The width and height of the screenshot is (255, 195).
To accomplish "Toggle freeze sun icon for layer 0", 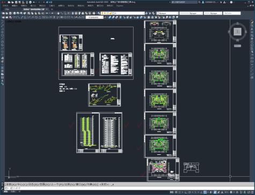I will pos(105,13).
